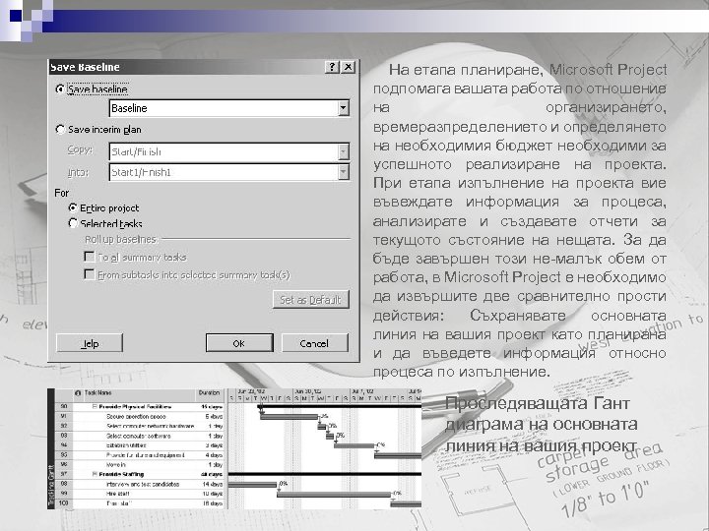Viewport: 709px width, 531px height.
Task: Click the '14 days' duration cell
Action: click(212, 484)
